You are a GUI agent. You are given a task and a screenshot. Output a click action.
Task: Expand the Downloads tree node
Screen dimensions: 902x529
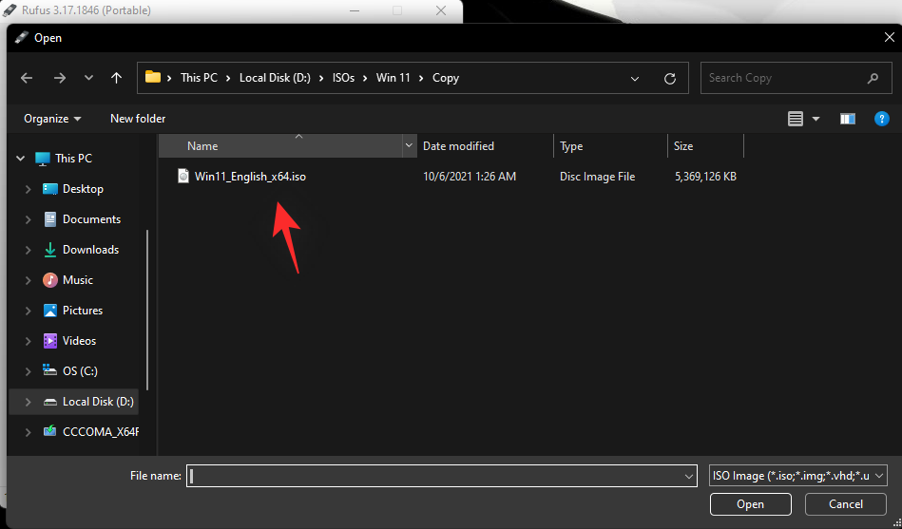click(28, 250)
